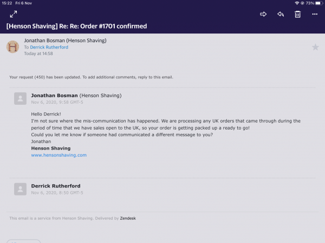325x243 pixels.
Task: Tap the 15:22 clock in the status bar
Action: 7,3
